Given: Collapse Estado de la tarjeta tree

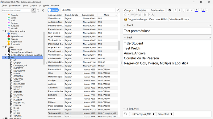Looking at the screenshot, I should (3, 31).
